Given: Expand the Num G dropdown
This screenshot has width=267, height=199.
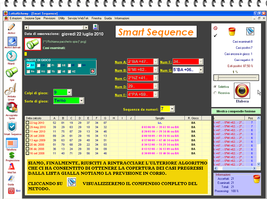Looking at the screenshot, I should pyautogui.click(x=200, y=70).
